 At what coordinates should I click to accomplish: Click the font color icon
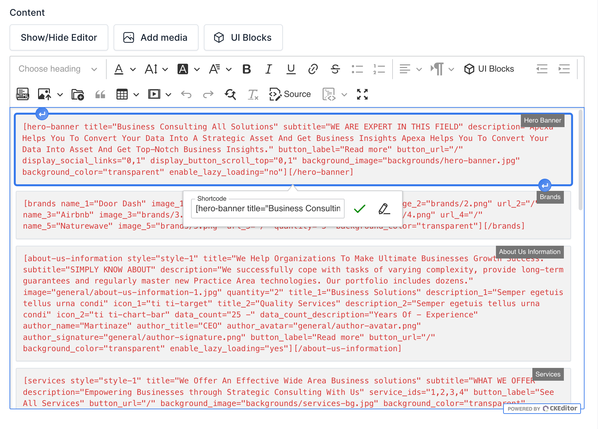(119, 69)
